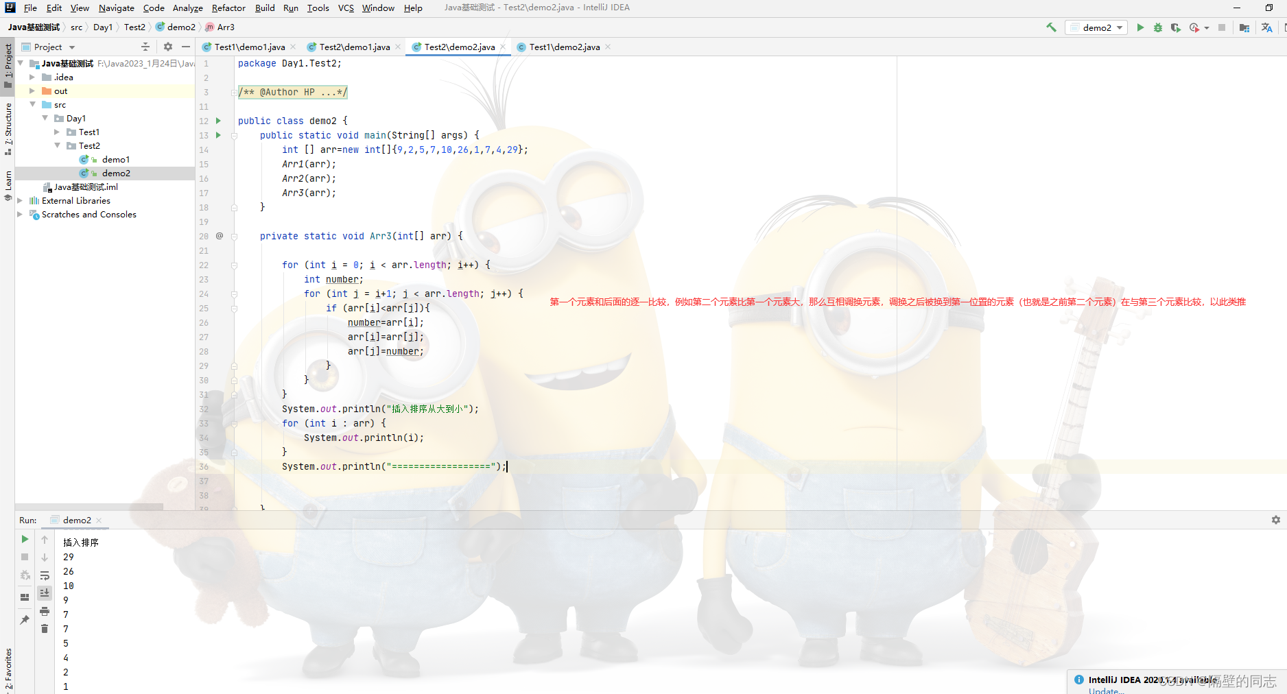Fold the Arr3 method at line 20

pyautogui.click(x=234, y=237)
